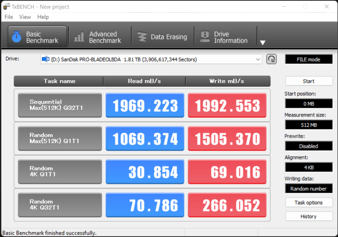Open the File menu
This screenshot has height=237, width=338.
click(9, 17)
